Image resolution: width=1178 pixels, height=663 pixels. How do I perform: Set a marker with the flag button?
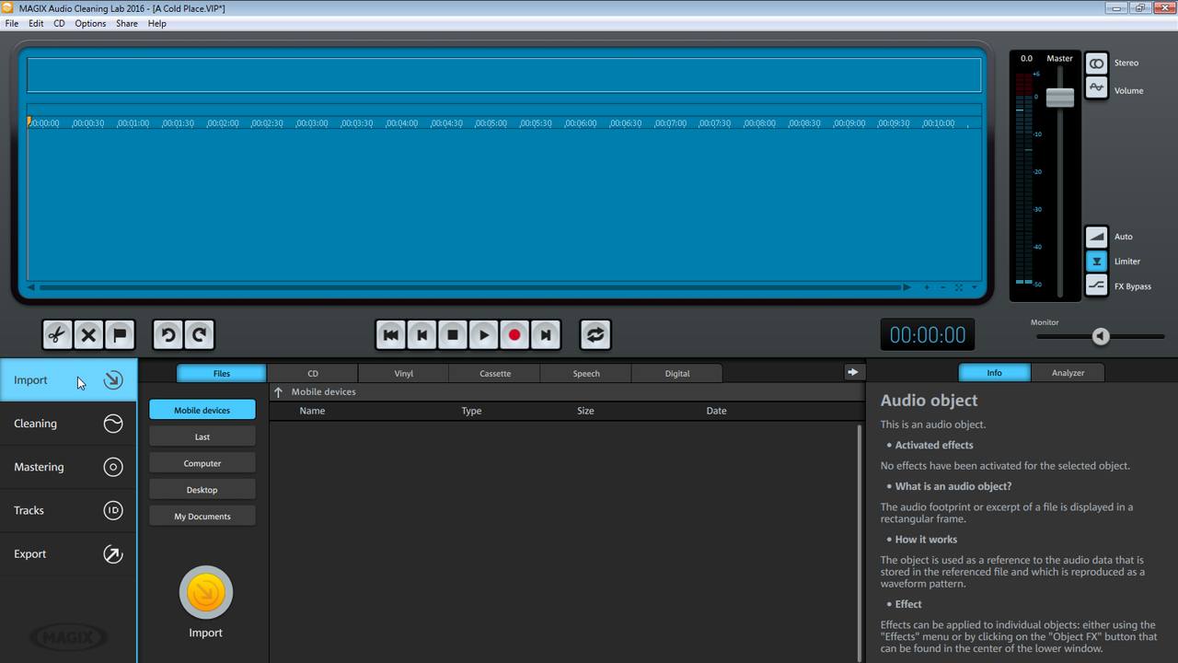tap(120, 335)
